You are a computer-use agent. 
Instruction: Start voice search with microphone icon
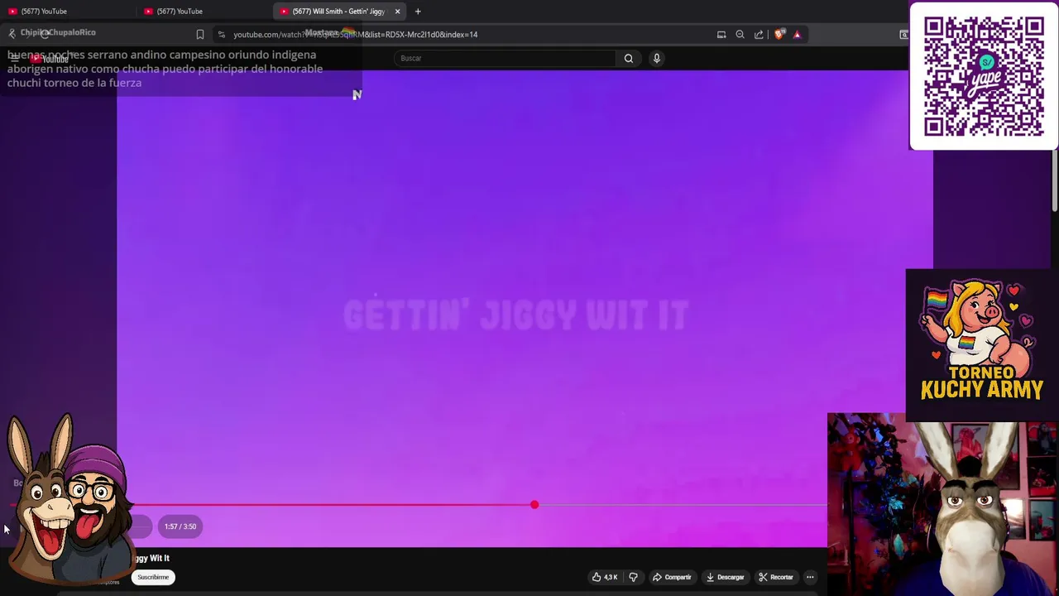click(x=657, y=58)
